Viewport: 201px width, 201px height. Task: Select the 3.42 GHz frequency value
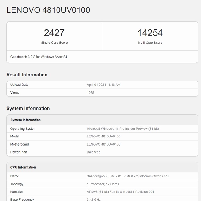pos(94,199)
